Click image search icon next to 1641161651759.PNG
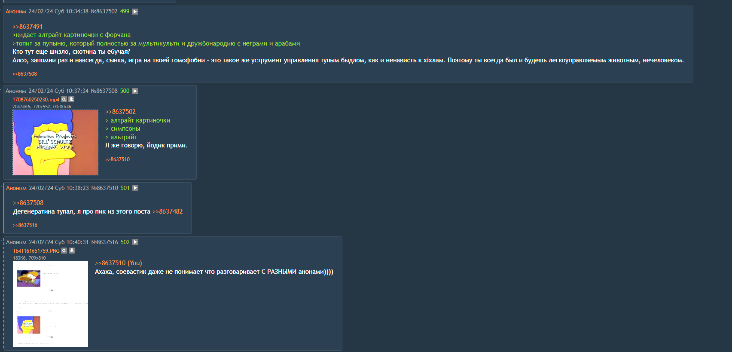This screenshot has height=352, width=732. click(x=64, y=251)
